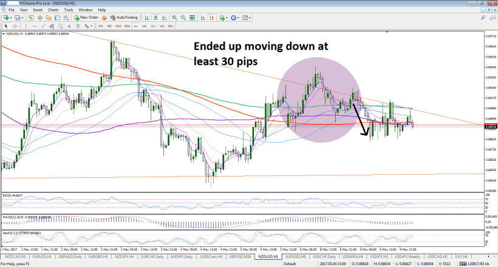Viewport: 498px width, 267px height.
Task: Select the Fibonacci Retracement tool
Action: click(60, 26)
